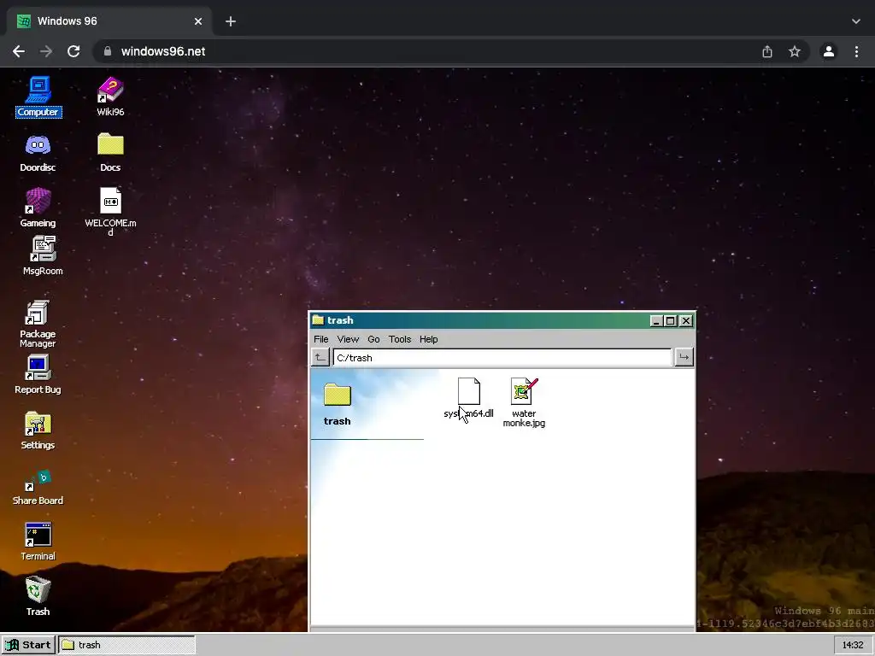
Task: Click the trash taskbar window button
Action: 127,645
